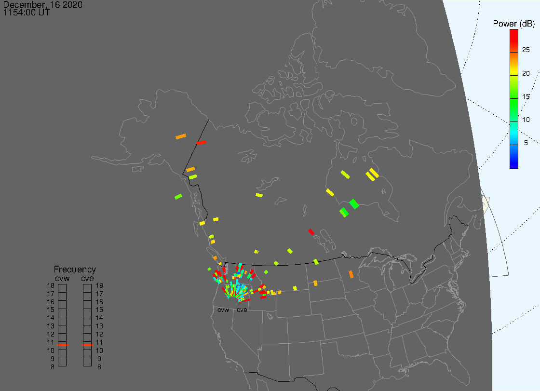Click the 18 label beside the cve scale
The image size is (540, 391).
pyautogui.click(x=99, y=285)
